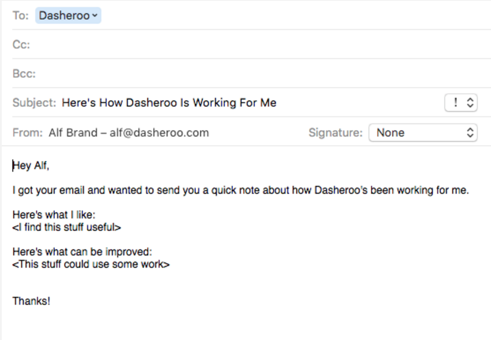Click the "Here's what can be improved:" line
Viewport: 491px width, 340px height.
click(x=82, y=253)
